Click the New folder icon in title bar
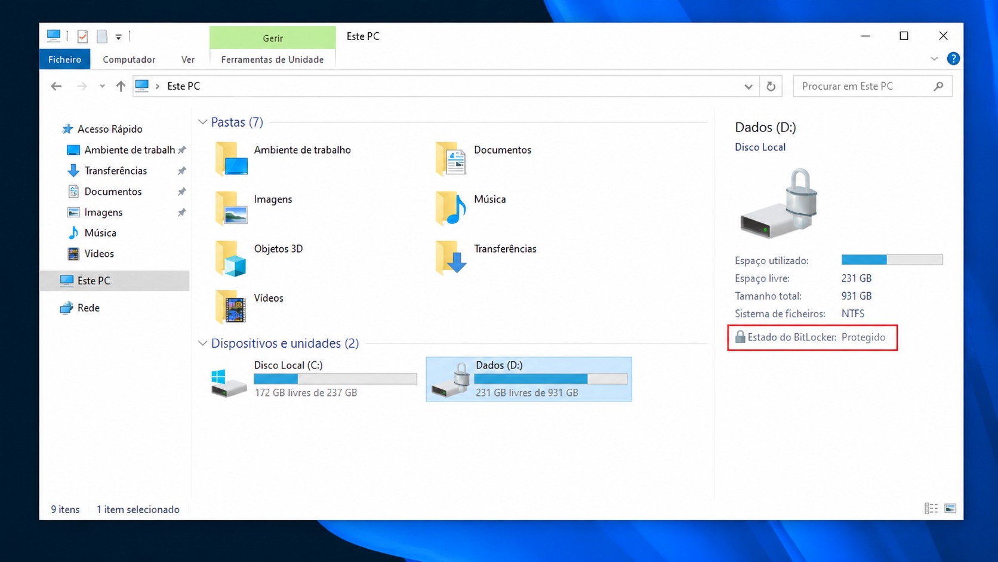The width and height of the screenshot is (998, 562). point(102,36)
